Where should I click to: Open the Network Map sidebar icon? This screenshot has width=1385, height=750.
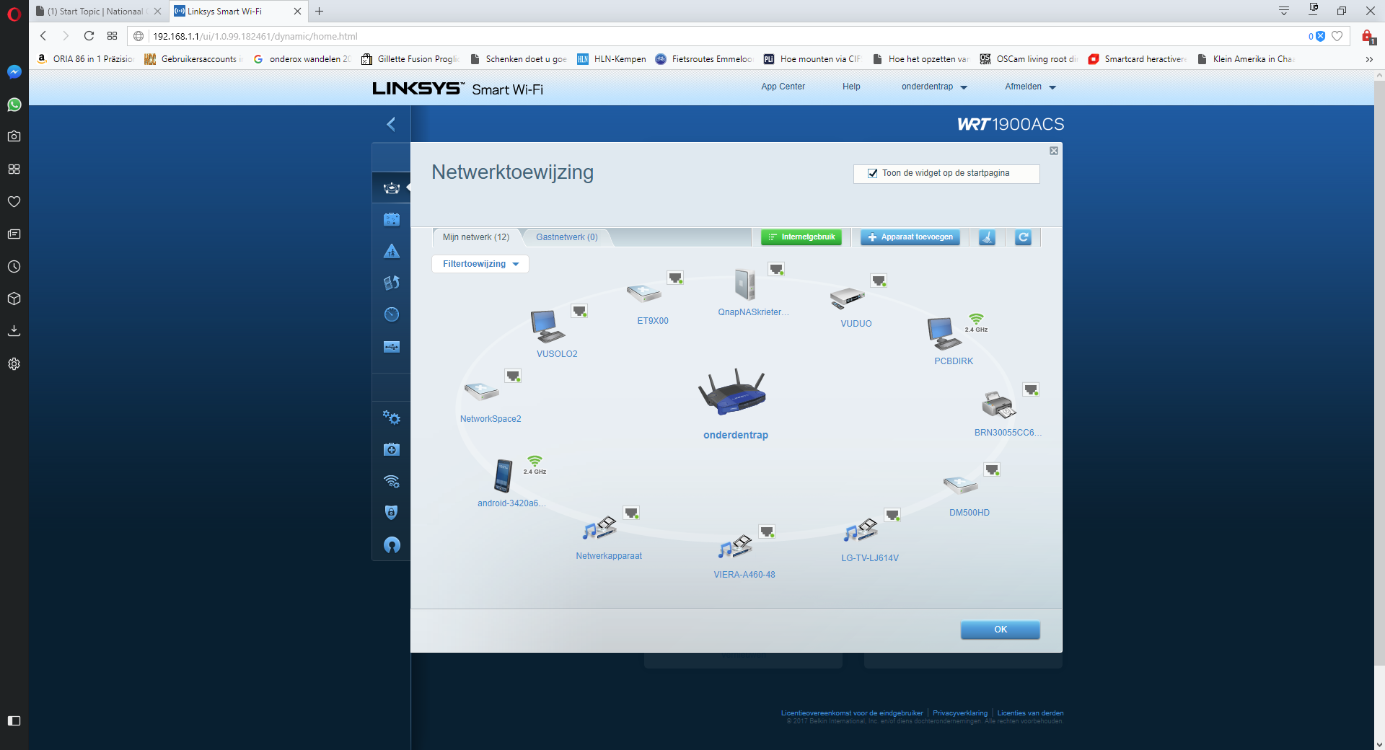(x=392, y=187)
